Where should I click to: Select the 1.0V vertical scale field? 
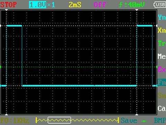38,5
